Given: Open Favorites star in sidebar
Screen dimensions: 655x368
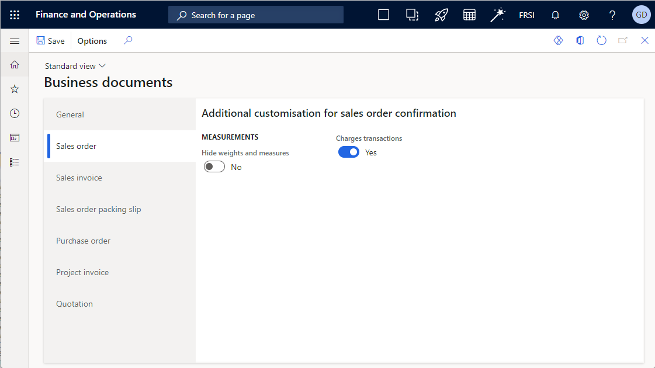Looking at the screenshot, I should coord(15,89).
